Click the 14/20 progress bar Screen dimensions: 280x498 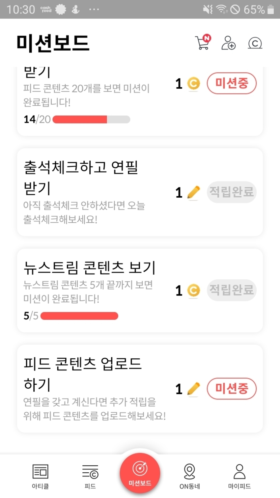(x=91, y=119)
